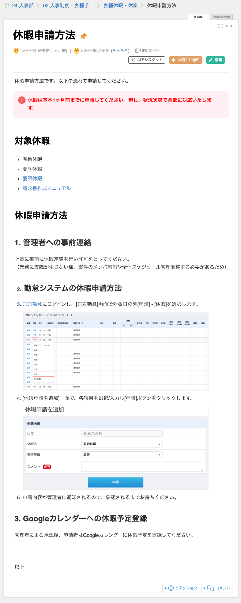This screenshot has width=241, height=603.
Task: Click the 編集 edit button
Action: pyautogui.click(x=216, y=60)
